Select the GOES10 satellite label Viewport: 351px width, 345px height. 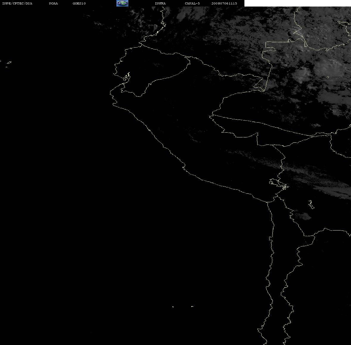click(x=79, y=3)
